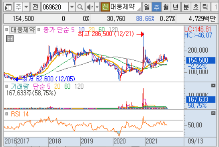This screenshot has height=147, width=219.
Task: Toggle the RSI 14 indicator checkbox
Action: (6, 114)
